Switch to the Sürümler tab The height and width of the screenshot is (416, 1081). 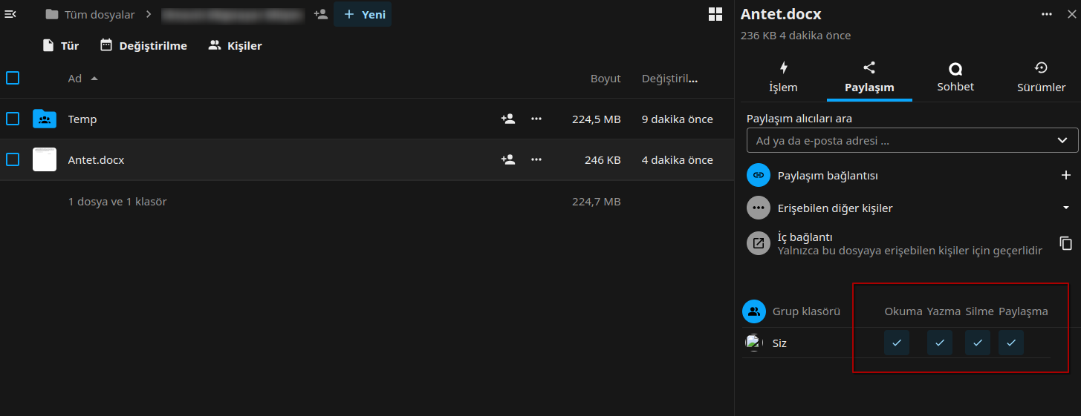click(x=1041, y=77)
